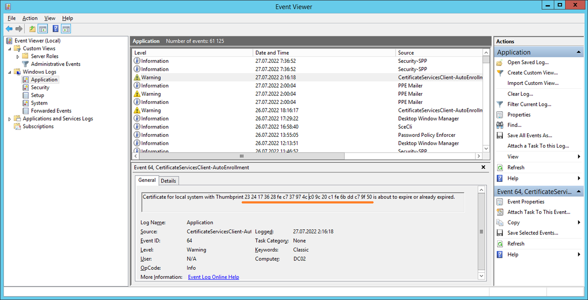Click Open Saved Log folder icon
This screenshot has height=300, width=588.
(500, 62)
